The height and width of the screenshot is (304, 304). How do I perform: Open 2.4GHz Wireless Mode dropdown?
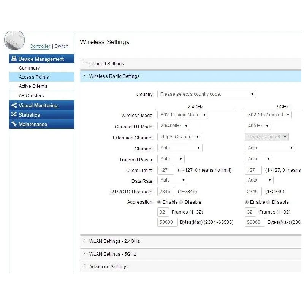pyautogui.click(x=182, y=115)
